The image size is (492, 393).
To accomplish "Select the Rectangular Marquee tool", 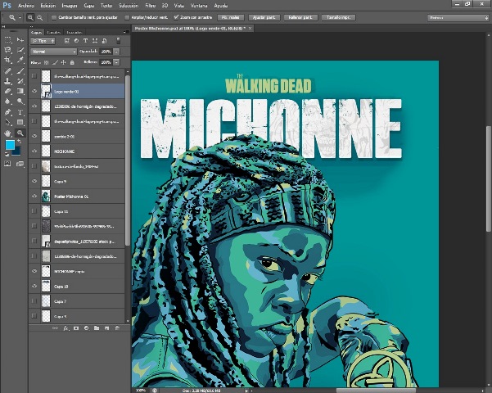I will [8, 40].
